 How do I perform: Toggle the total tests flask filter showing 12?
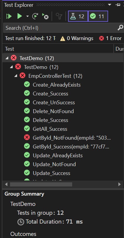(x=78, y=16)
